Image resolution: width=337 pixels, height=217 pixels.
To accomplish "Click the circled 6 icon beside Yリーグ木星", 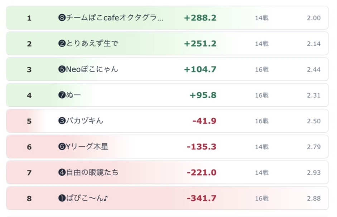I will [x=61, y=147].
